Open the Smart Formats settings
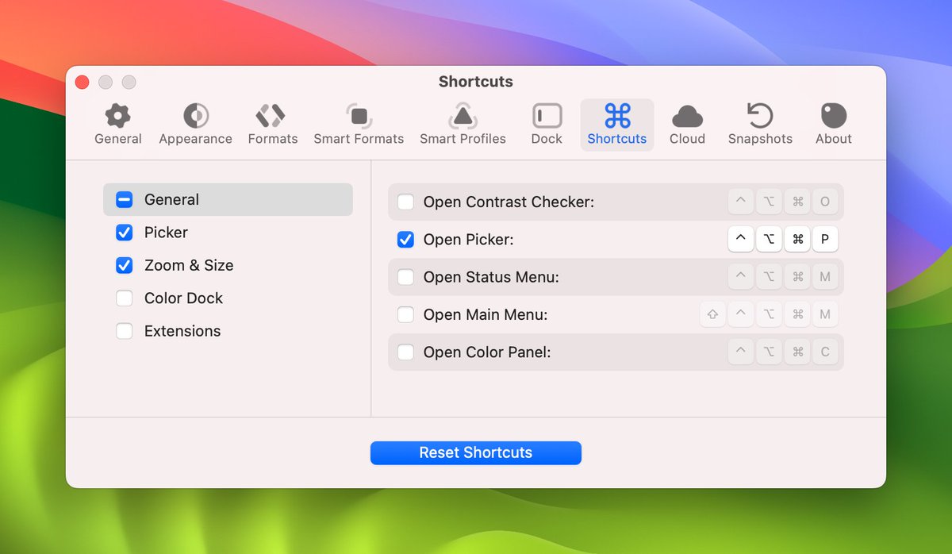This screenshot has width=952, height=554. [359, 123]
